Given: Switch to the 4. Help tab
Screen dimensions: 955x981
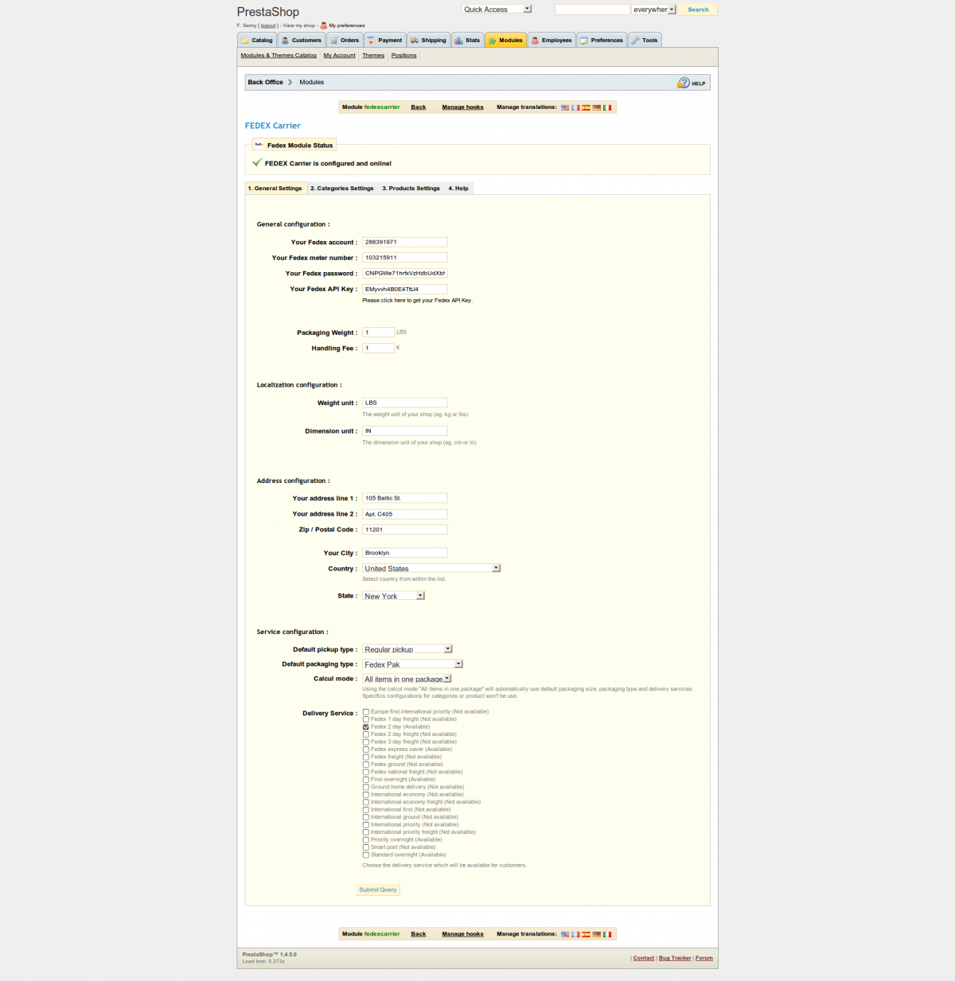Looking at the screenshot, I should [458, 189].
